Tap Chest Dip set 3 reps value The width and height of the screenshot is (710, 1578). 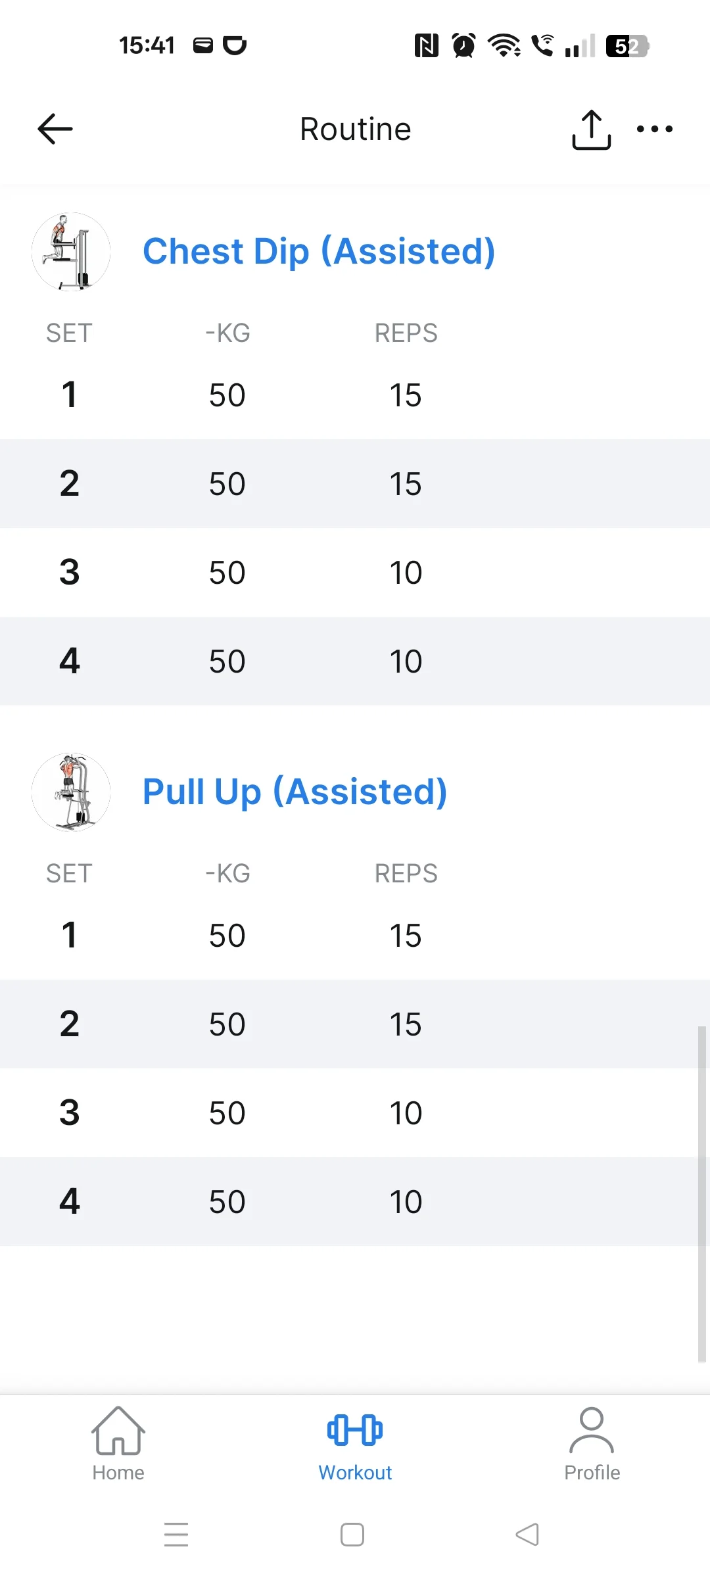tap(406, 573)
